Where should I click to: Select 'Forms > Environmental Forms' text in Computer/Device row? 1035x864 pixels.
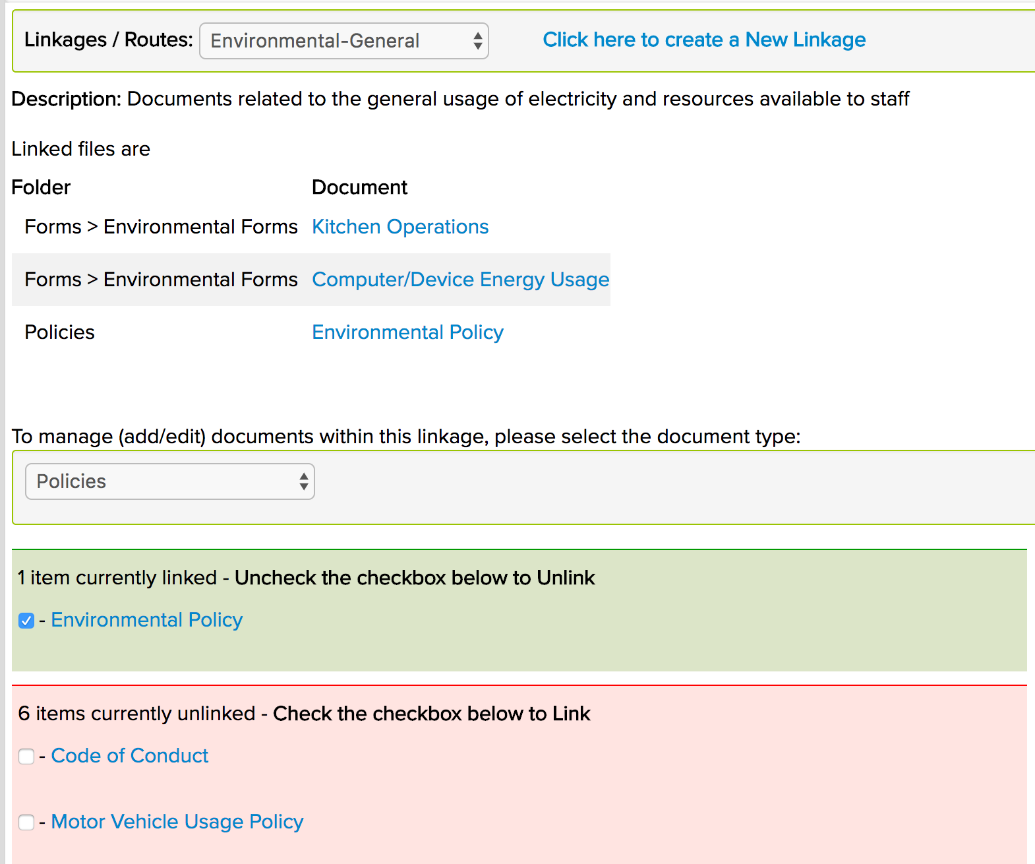coord(161,280)
